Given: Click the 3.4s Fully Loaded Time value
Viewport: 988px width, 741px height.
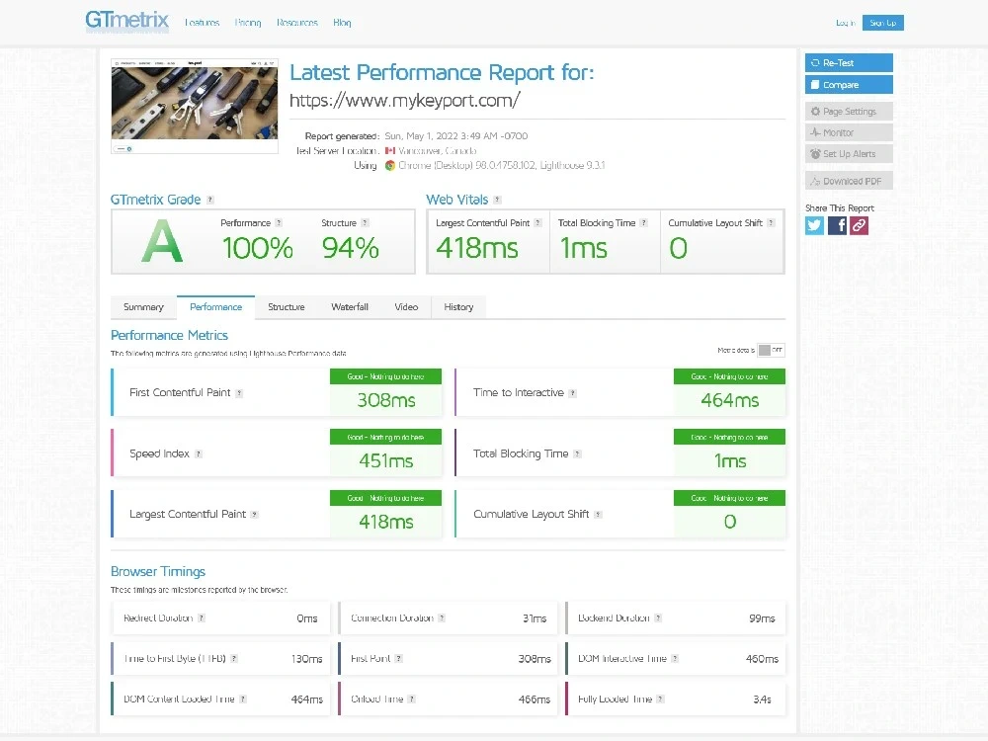Looking at the screenshot, I should 762,700.
